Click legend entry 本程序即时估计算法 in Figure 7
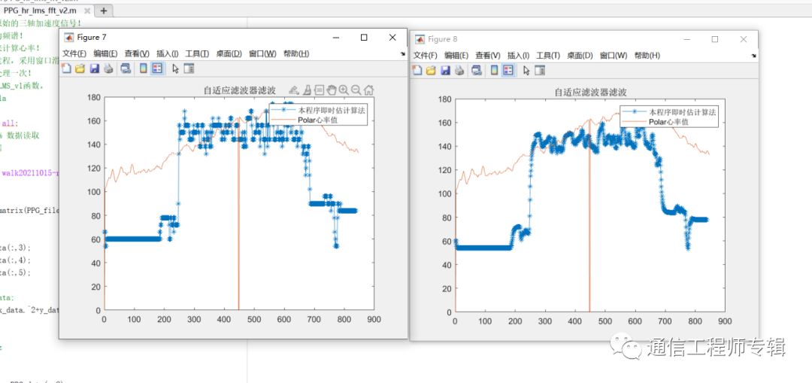The width and height of the screenshot is (812, 383). [332, 110]
